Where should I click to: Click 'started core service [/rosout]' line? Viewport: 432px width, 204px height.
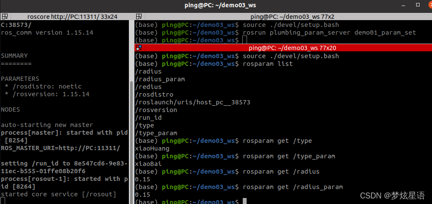(59, 195)
